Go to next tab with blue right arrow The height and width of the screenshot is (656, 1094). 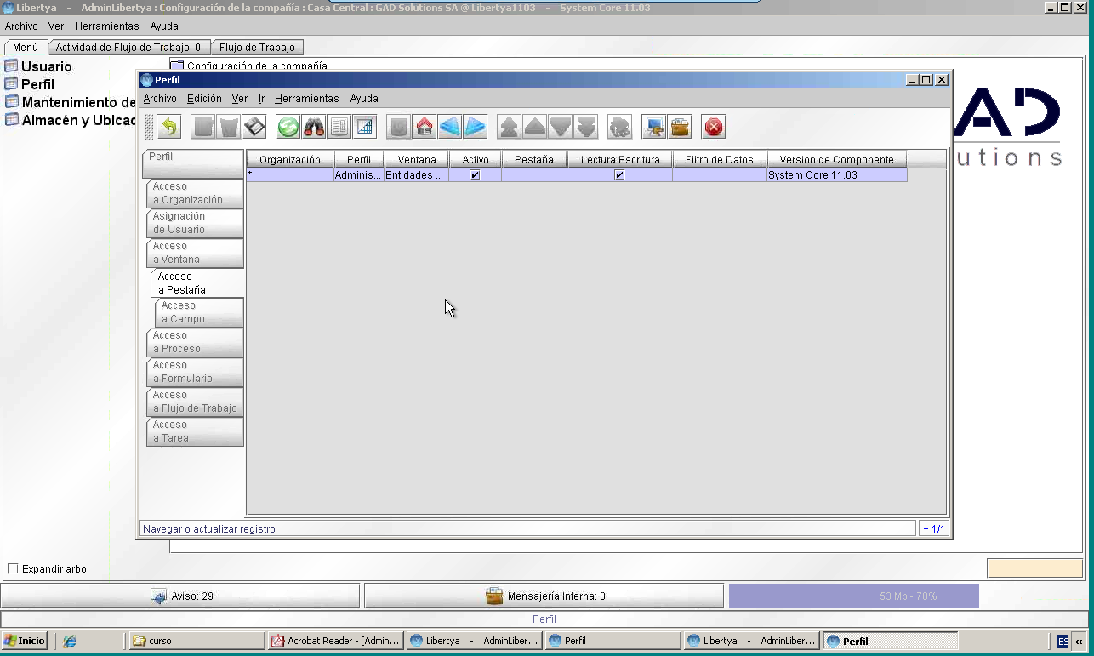476,127
